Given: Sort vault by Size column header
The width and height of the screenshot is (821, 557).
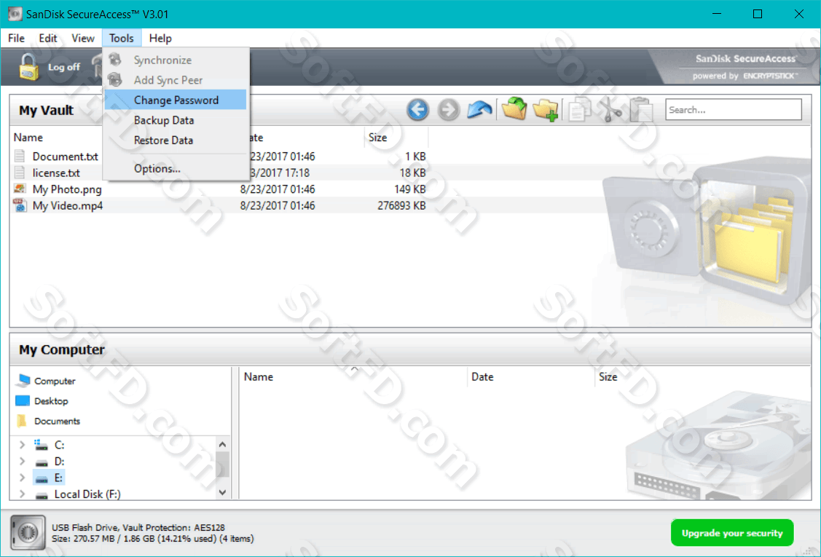Looking at the screenshot, I should click(x=396, y=138).
